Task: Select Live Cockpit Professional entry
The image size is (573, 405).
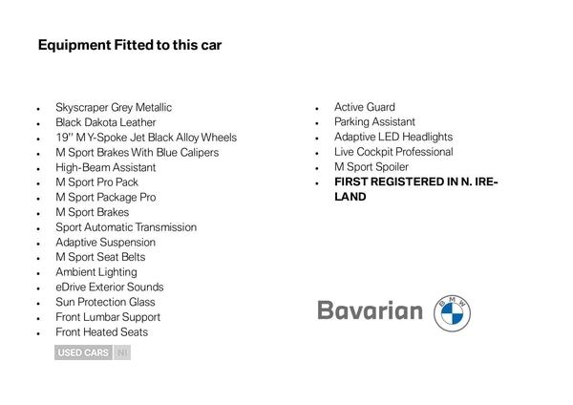Action: (x=393, y=152)
